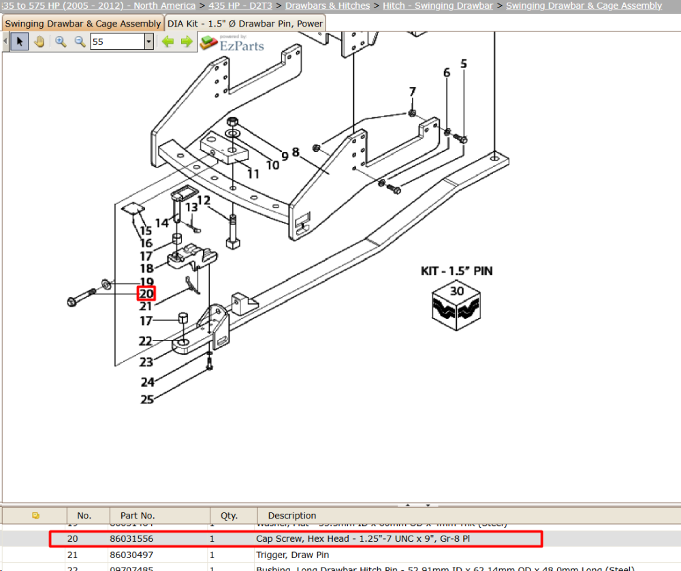Open the zoom level dropdown arrow
Screen dimensions: 681x571
click(149, 42)
